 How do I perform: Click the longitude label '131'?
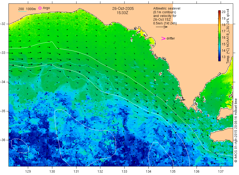tap(76, 172)
